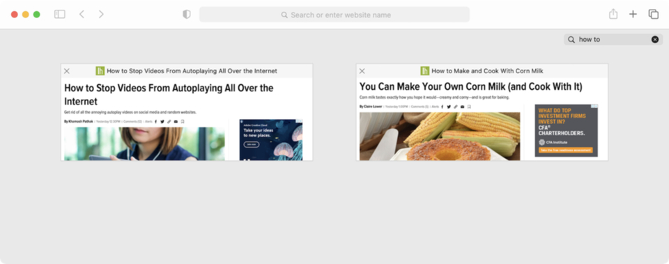669x264 pixels.
Task: Open the How to Make and Cook With Corn Milk tab title
Action: click(487, 71)
